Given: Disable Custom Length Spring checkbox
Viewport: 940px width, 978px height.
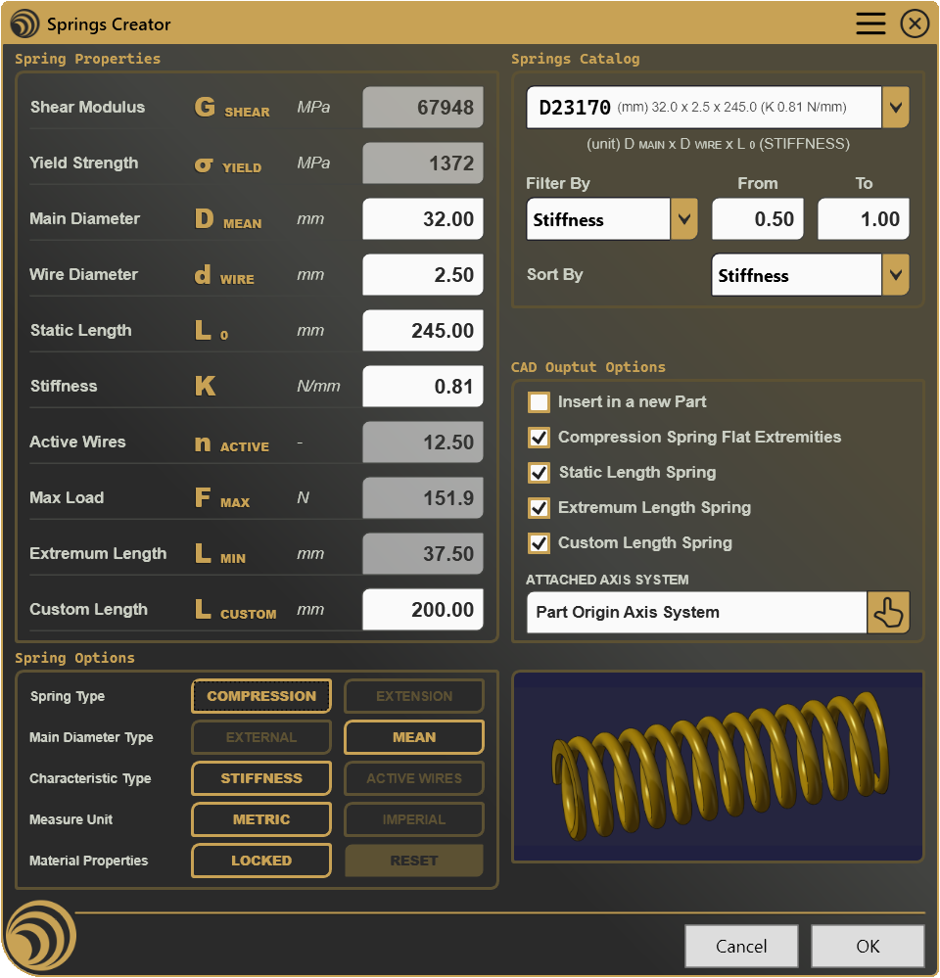Looking at the screenshot, I should (539, 543).
